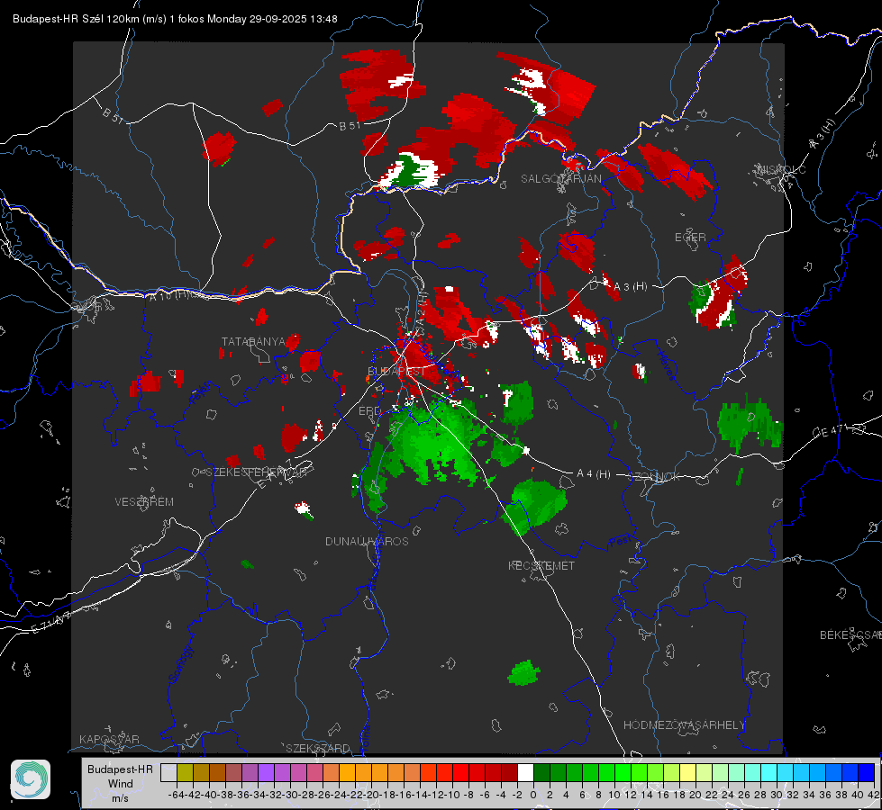Click the BUDAPEST city label
This screenshot has height=810, width=882.
tap(396, 372)
